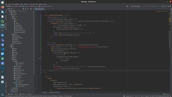Click the UTF-8 encoding in status bar

142,96
